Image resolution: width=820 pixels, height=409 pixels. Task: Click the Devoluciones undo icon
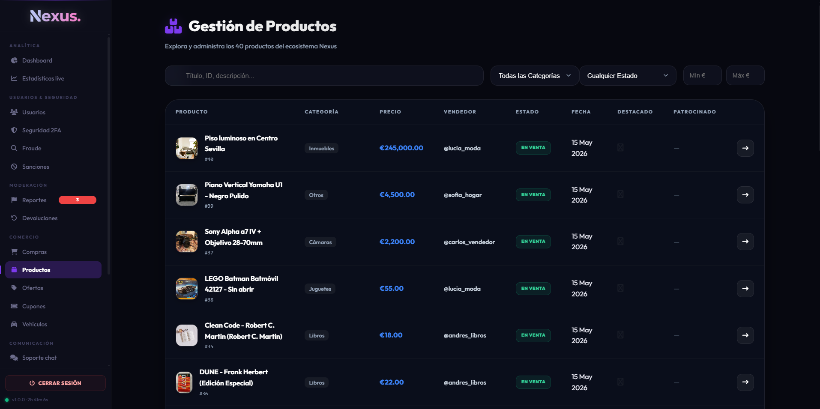[14, 218]
